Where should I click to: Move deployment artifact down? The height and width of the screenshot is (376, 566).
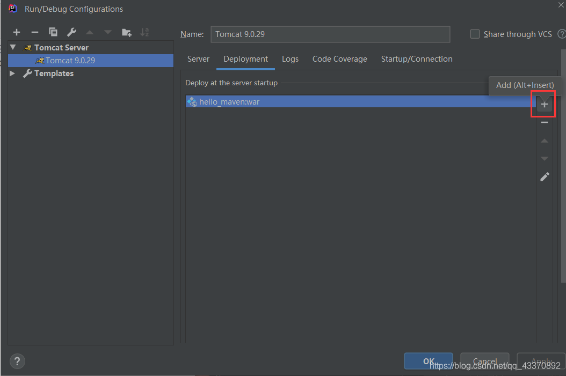[x=545, y=159]
